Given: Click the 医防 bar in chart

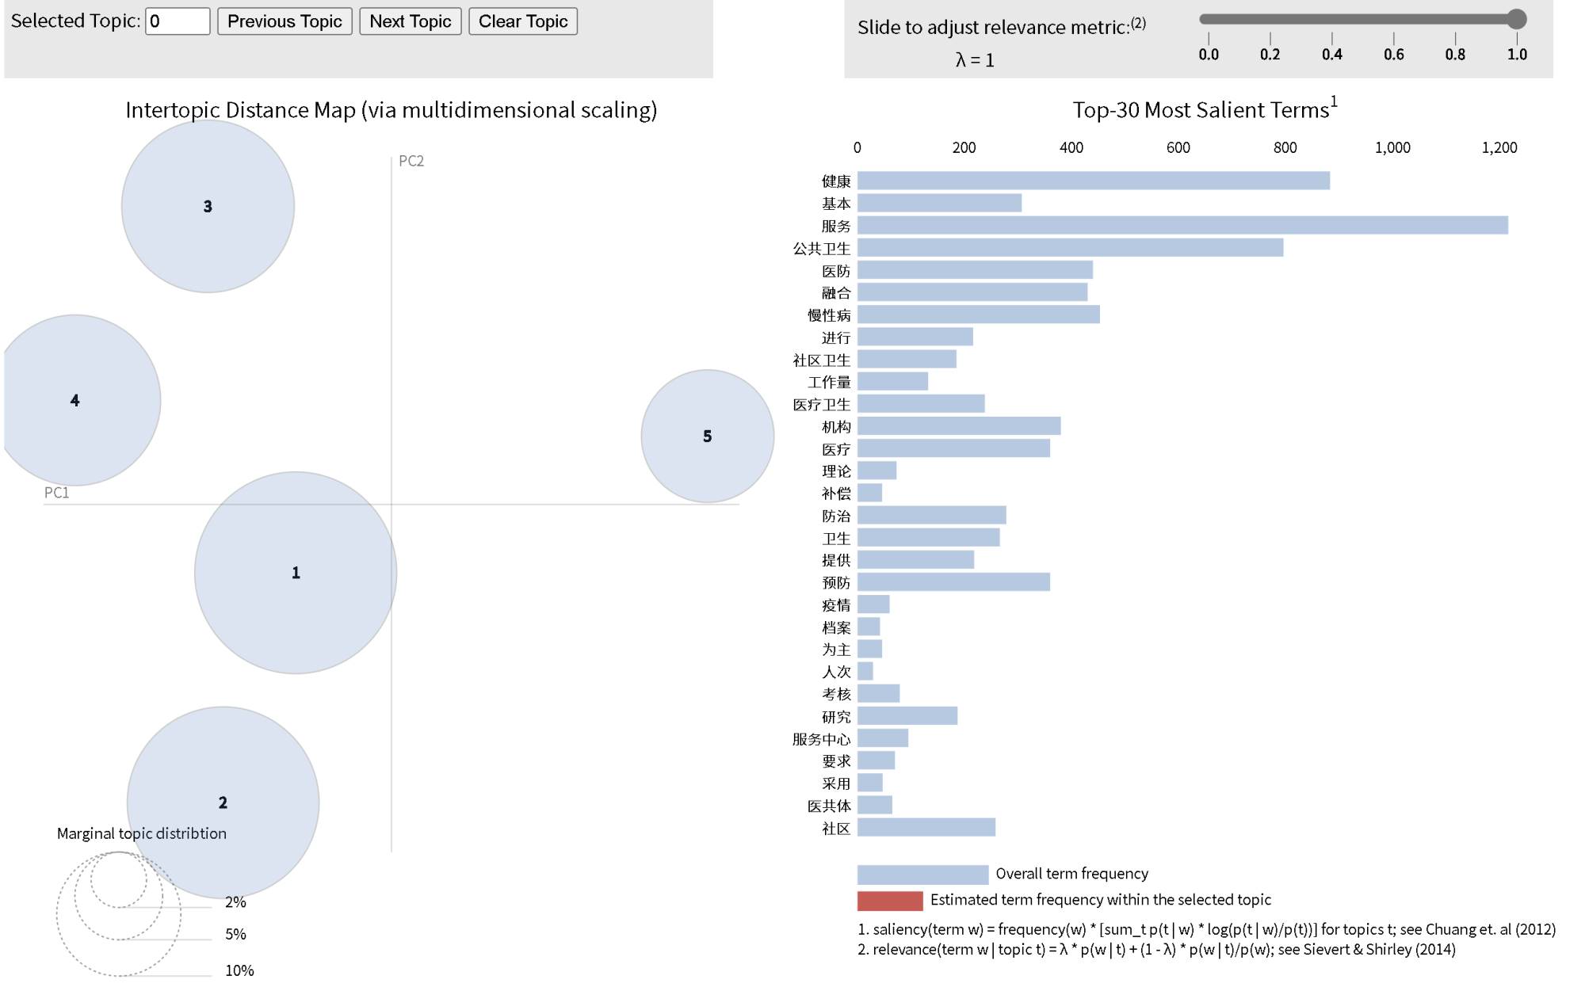Looking at the screenshot, I should pyautogui.click(x=975, y=270).
